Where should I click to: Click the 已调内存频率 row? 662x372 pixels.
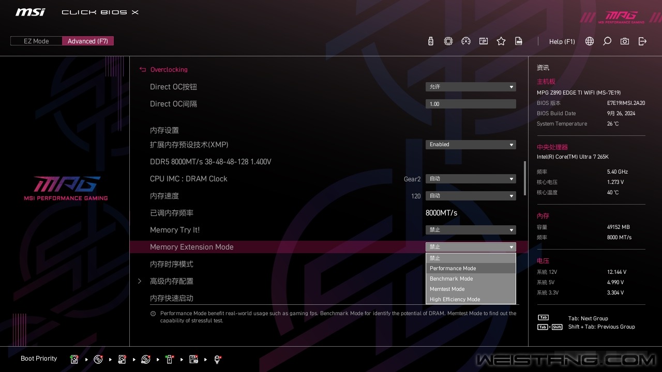point(171,213)
